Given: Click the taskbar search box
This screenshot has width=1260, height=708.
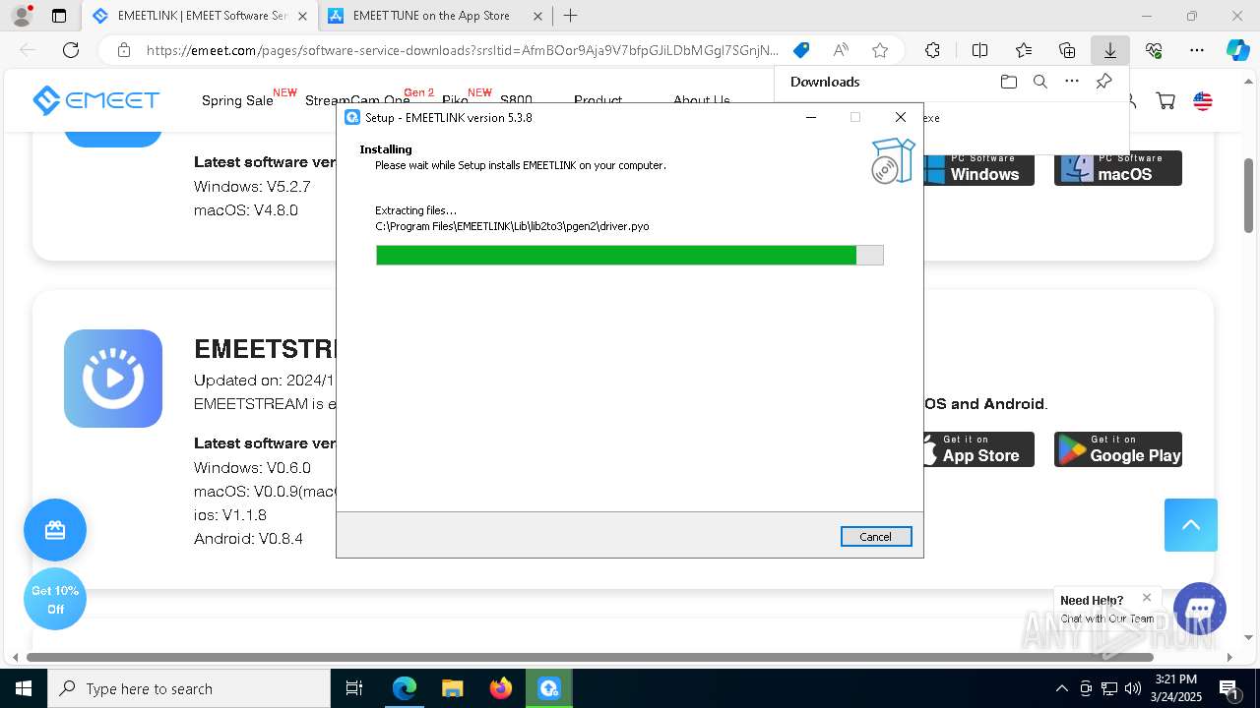Looking at the screenshot, I should (x=189, y=688).
